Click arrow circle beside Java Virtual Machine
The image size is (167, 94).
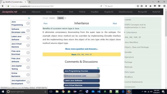coord(28,45)
